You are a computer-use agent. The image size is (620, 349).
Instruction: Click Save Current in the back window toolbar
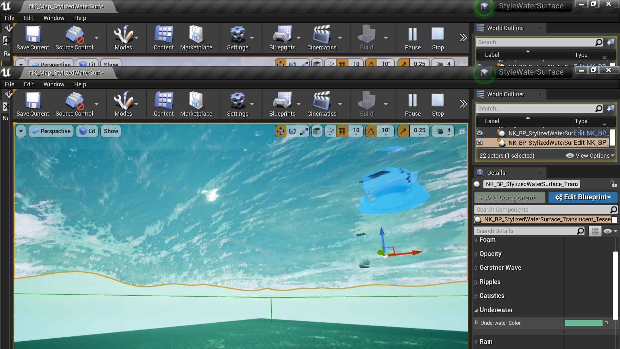pos(33,38)
